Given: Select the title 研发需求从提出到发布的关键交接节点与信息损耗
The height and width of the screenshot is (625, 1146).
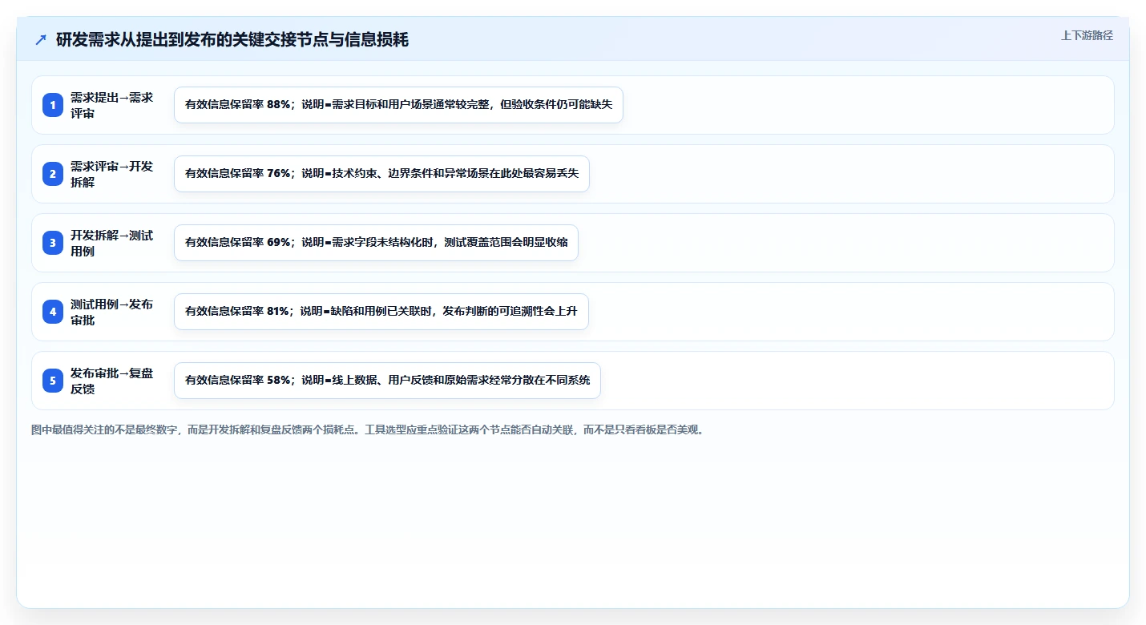Looking at the screenshot, I should point(232,40).
